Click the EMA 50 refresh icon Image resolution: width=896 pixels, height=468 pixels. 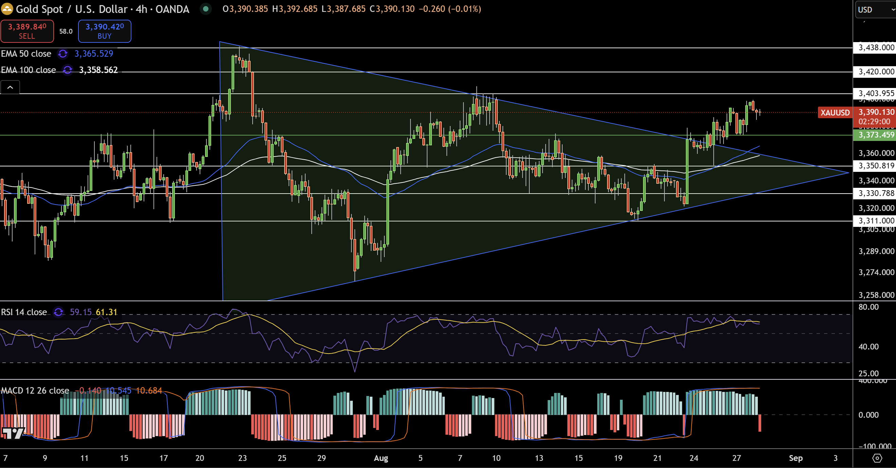[62, 54]
